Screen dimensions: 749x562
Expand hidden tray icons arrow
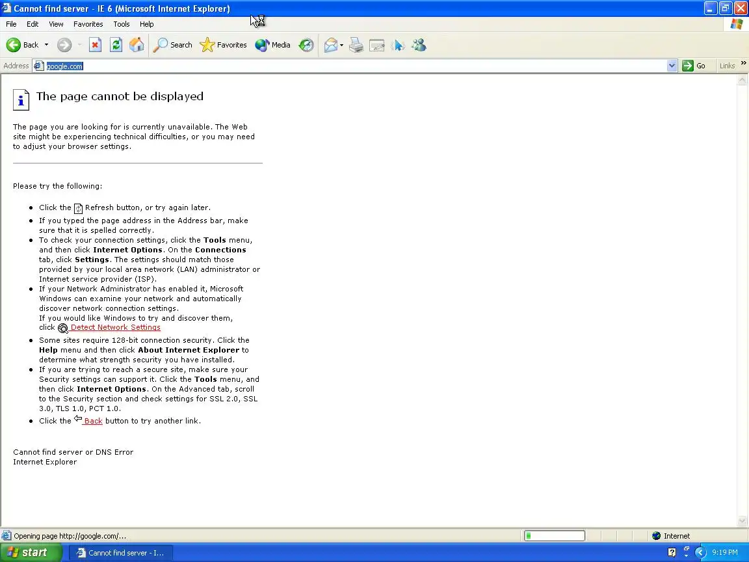pos(700,553)
